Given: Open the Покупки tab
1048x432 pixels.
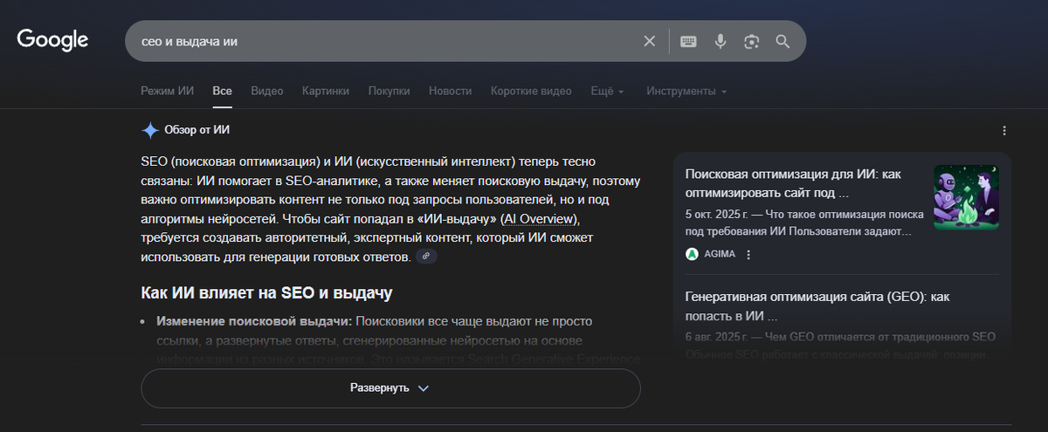Looking at the screenshot, I should (389, 91).
